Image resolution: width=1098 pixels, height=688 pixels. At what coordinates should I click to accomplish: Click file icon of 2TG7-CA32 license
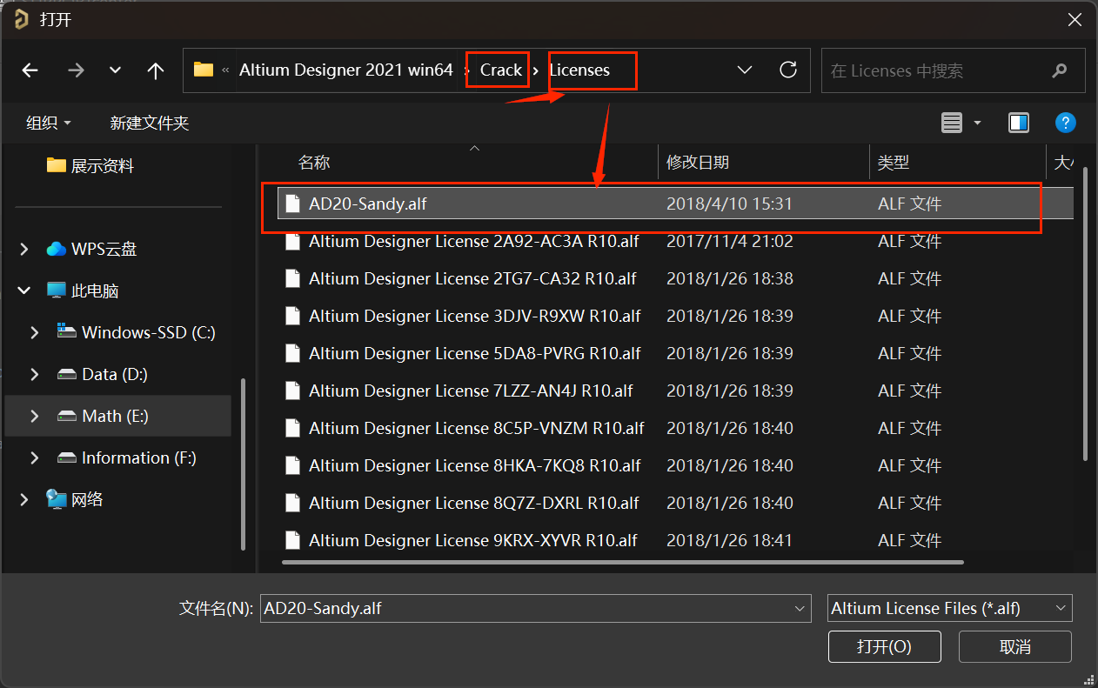tap(293, 279)
